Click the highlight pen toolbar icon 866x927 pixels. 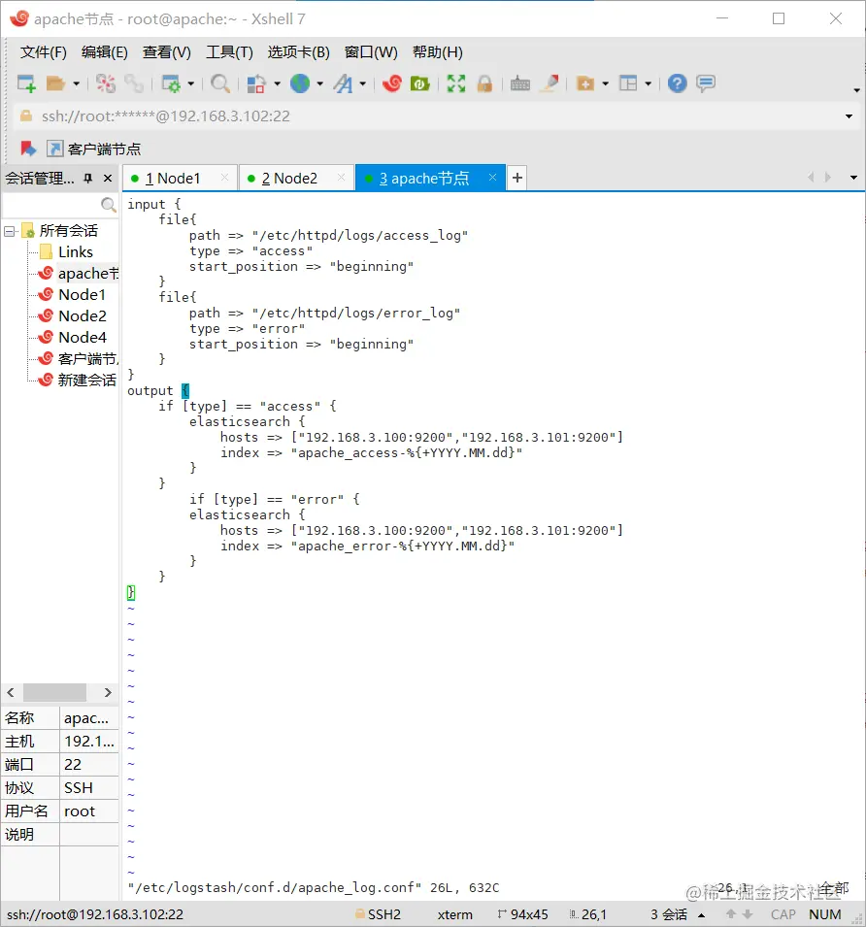pos(550,83)
